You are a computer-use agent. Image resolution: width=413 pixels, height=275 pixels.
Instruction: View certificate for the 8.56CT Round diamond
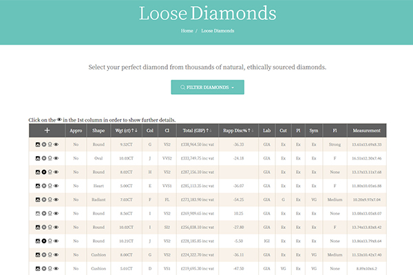point(50,213)
